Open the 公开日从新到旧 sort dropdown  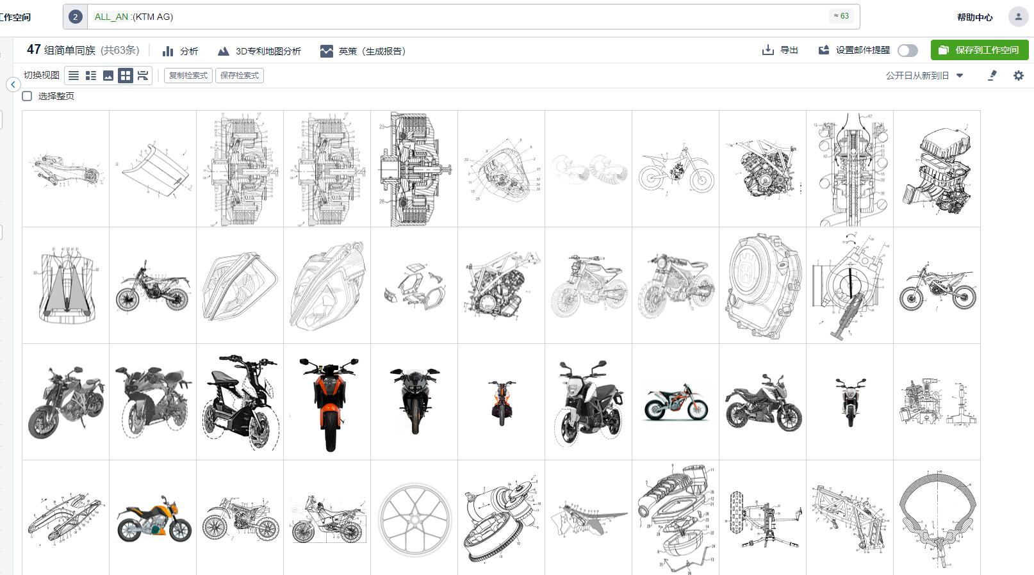pos(924,76)
